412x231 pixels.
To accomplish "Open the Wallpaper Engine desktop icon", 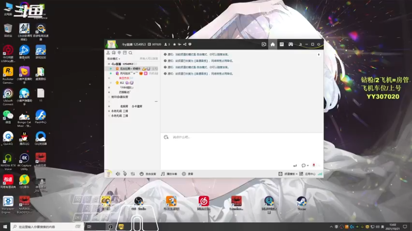I will [x=8, y=205].
